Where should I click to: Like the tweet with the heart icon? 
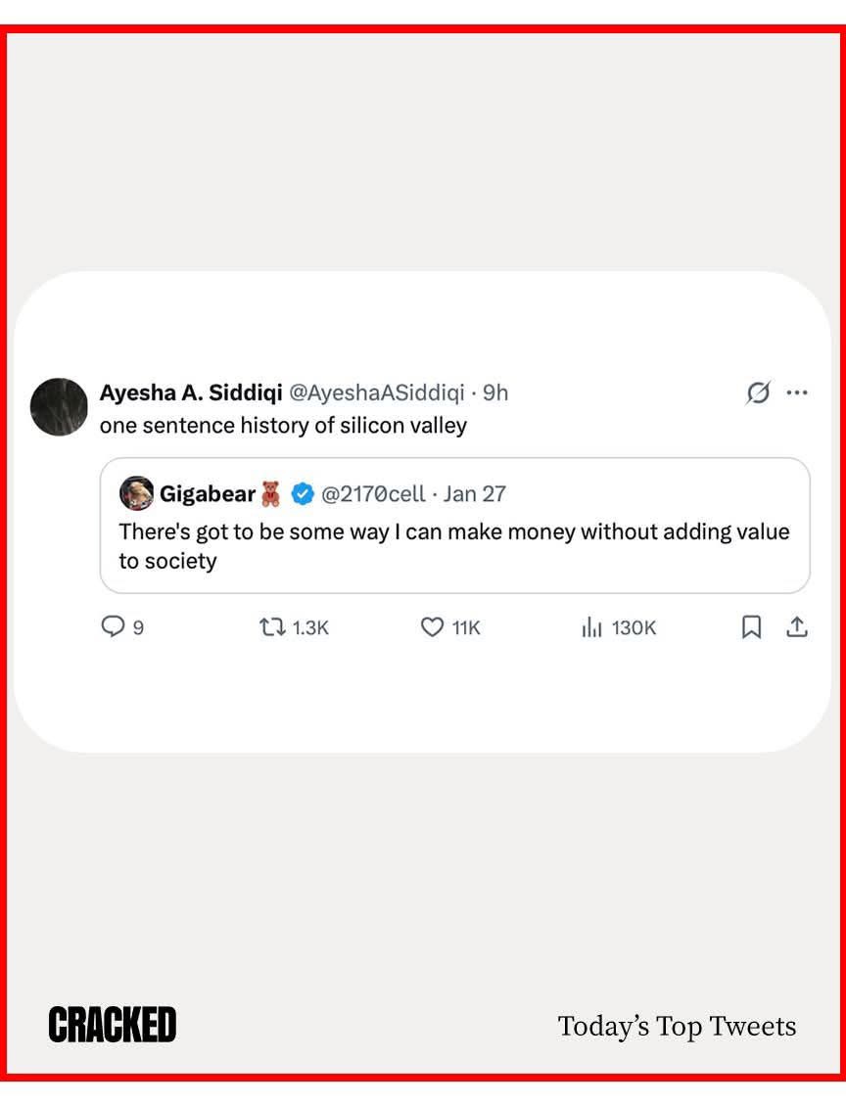pyautogui.click(x=432, y=626)
